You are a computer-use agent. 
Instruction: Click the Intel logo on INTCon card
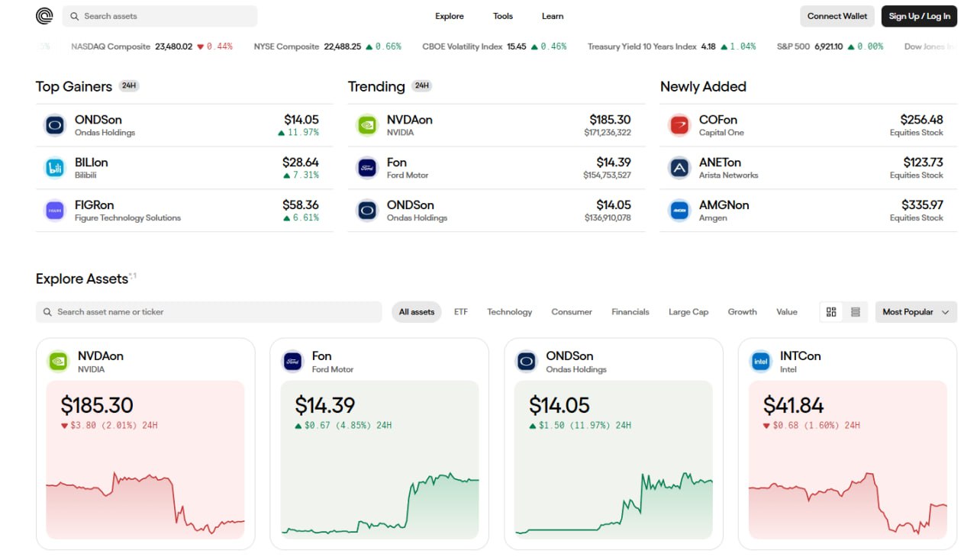coord(761,362)
